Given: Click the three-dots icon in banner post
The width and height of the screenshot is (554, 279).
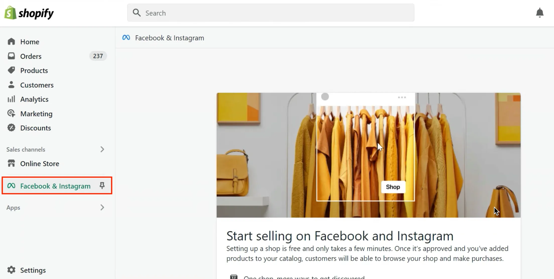Looking at the screenshot, I should click(402, 97).
